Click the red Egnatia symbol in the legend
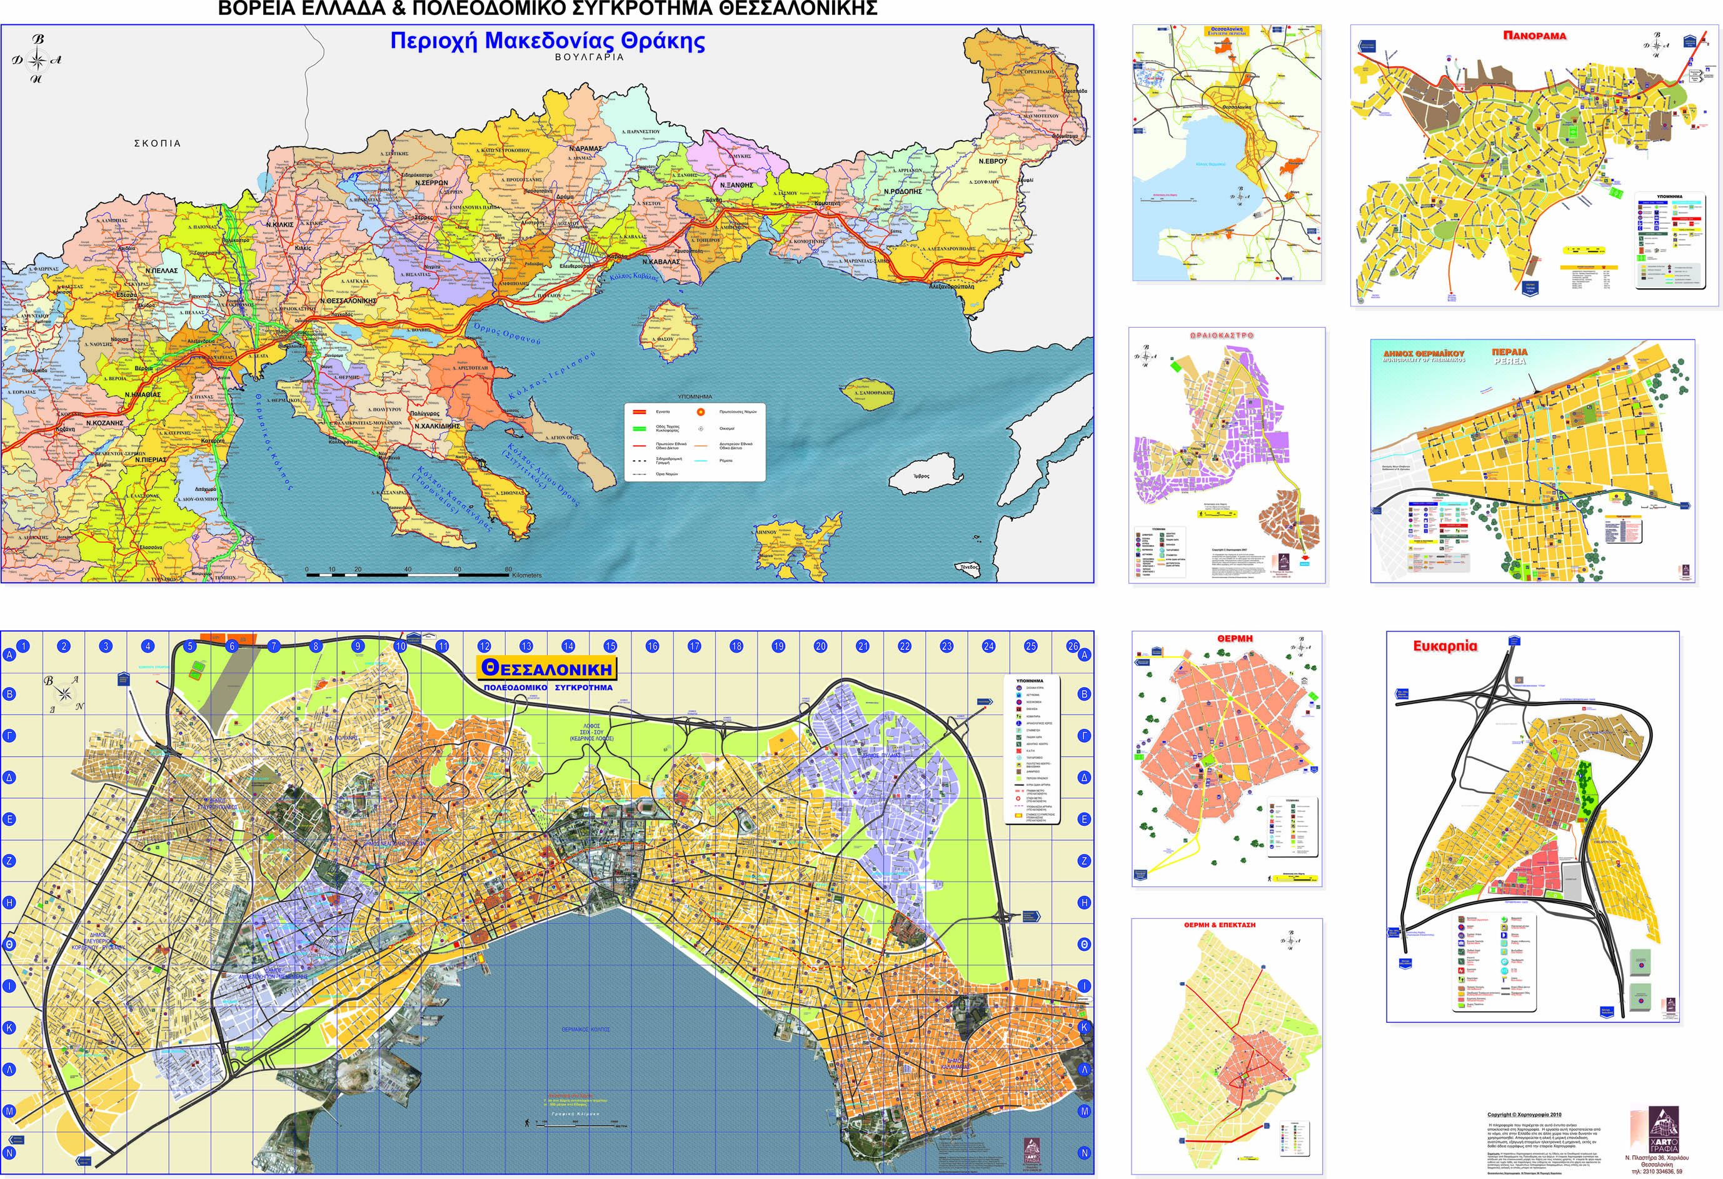 coord(638,411)
